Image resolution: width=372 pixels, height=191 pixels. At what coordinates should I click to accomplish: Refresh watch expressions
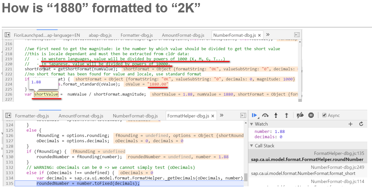[361, 124]
